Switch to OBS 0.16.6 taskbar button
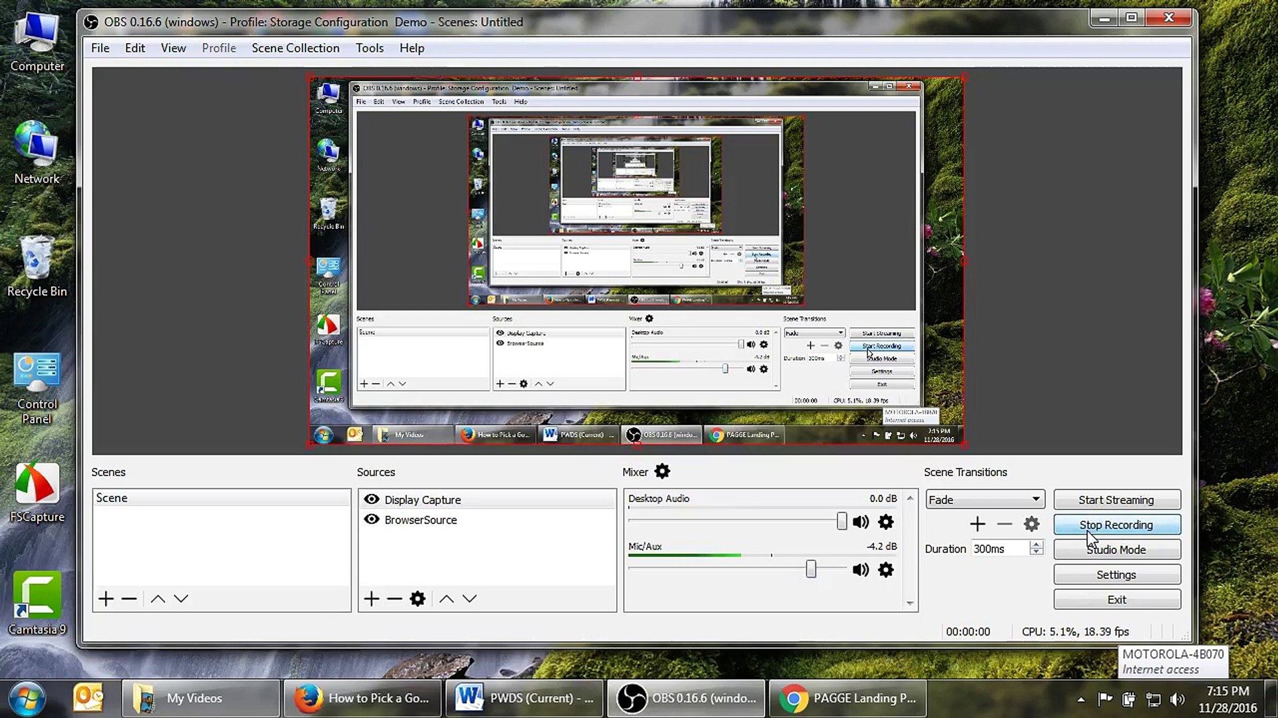This screenshot has height=718, width=1278. 686,698
